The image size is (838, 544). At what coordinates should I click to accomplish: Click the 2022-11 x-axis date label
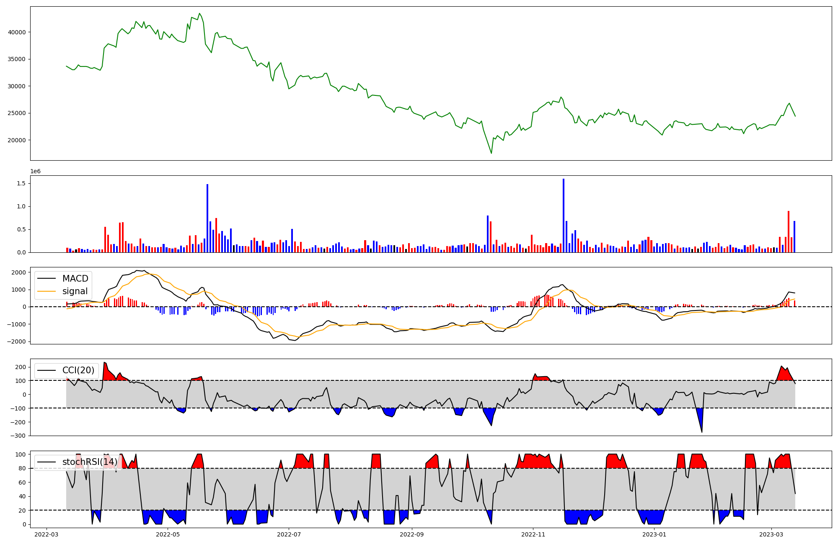(x=533, y=534)
